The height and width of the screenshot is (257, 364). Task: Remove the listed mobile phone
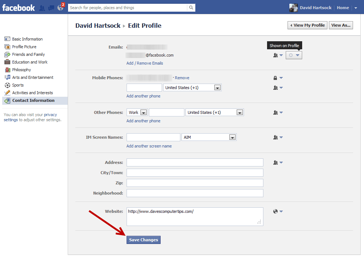click(x=182, y=78)
